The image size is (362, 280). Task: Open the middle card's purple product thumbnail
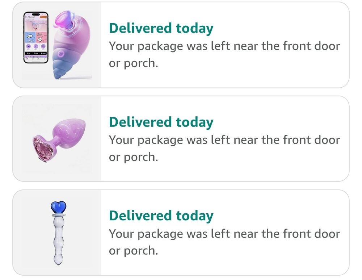coord(57,138)
